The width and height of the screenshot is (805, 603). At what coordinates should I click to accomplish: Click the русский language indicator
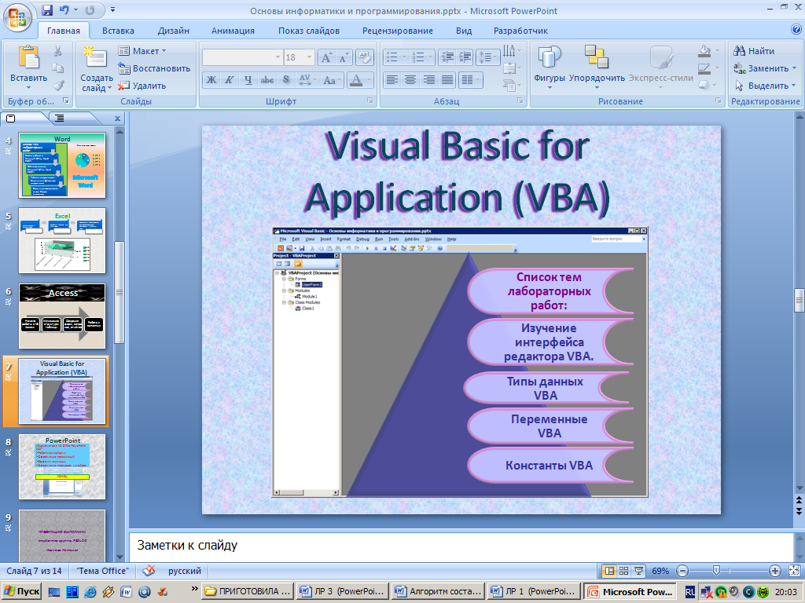[x=184, y=571]
